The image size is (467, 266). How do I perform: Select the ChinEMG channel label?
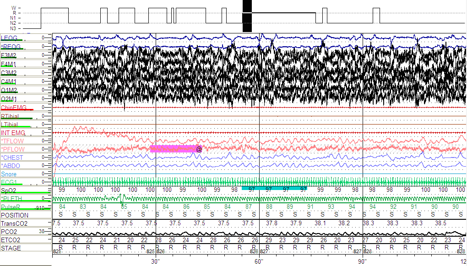pos(14,108)
